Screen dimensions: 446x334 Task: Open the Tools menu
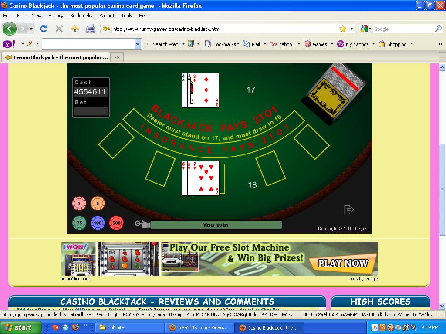coord(127,16)
